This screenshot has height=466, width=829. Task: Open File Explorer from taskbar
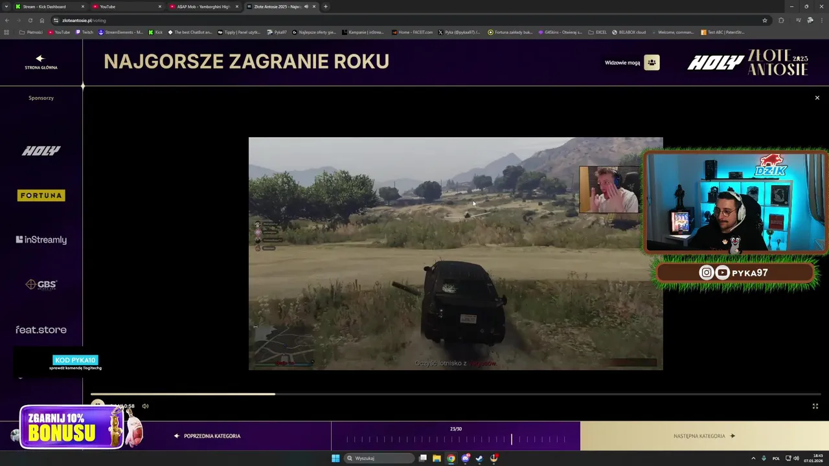[437, 458]
